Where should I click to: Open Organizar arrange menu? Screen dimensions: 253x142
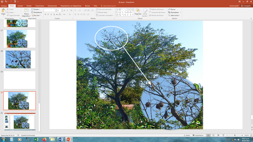[138, 12]
